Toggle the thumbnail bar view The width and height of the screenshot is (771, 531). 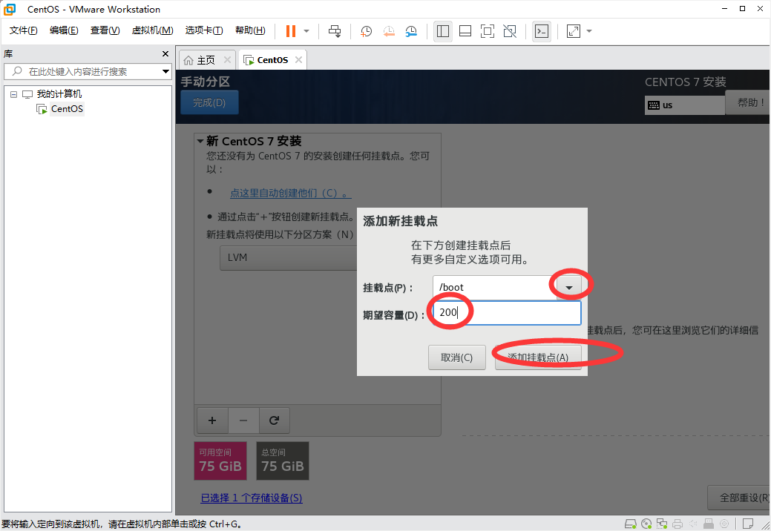tap(465, 31)
